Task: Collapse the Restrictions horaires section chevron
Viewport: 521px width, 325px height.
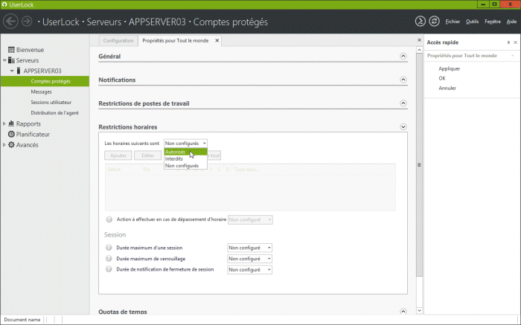Action: [403, 127]
